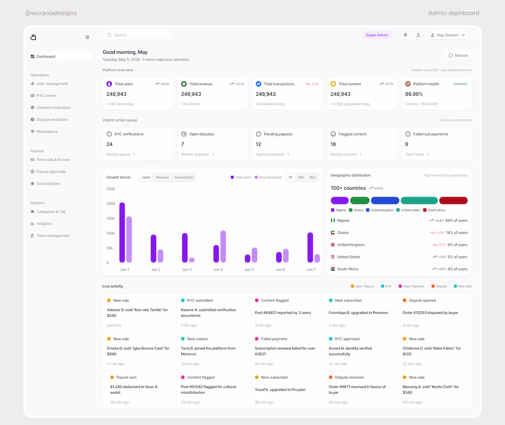Click the Total content card icon
The width and height of the screenshot is (505, 425).
click(333, 84)
